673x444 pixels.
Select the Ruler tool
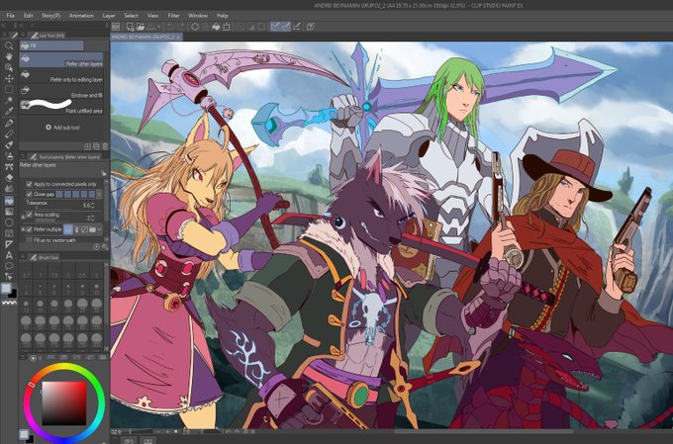coord(9,244)
